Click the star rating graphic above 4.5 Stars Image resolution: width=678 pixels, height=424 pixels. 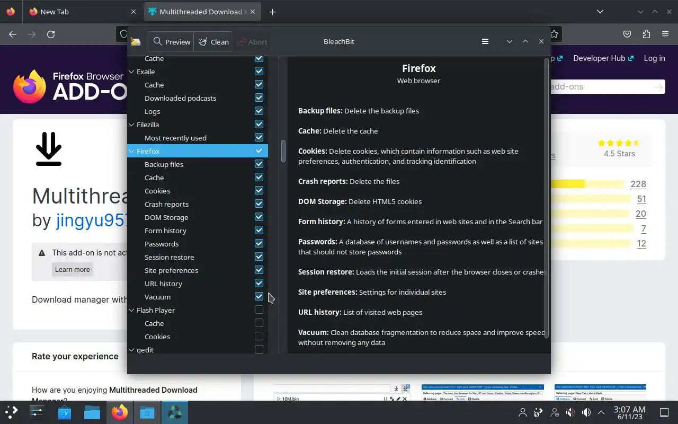pyautogui.click(x=619, y=143)
